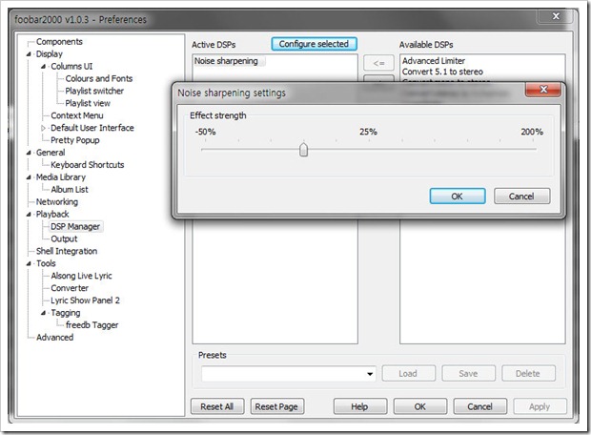Click OK in Preferences window
The image size is (591, 435).
pos(419,406)
